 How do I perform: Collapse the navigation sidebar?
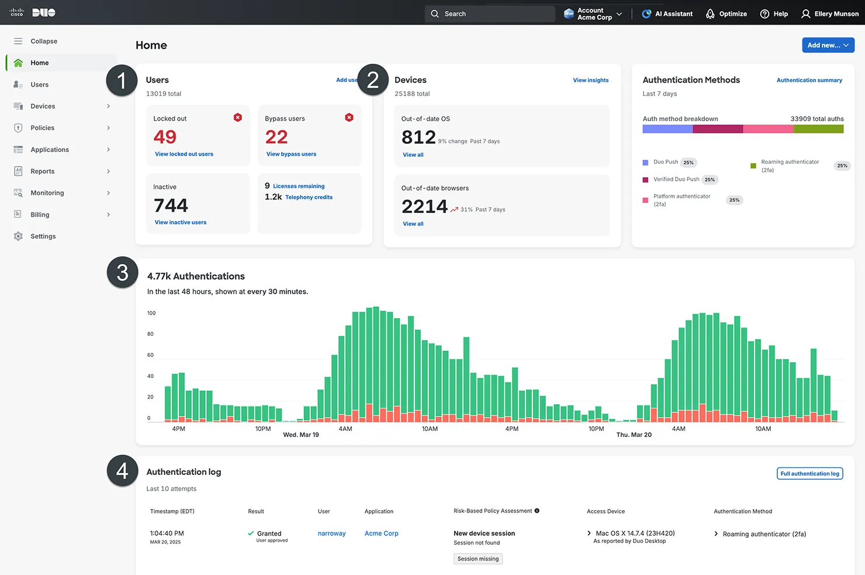18,41
